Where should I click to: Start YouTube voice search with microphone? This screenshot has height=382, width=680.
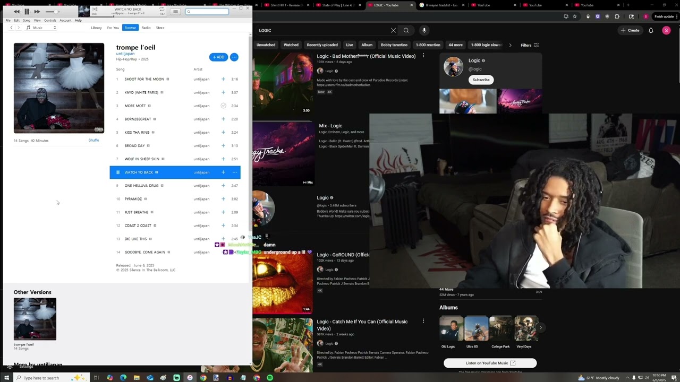(x=424, y=30)
